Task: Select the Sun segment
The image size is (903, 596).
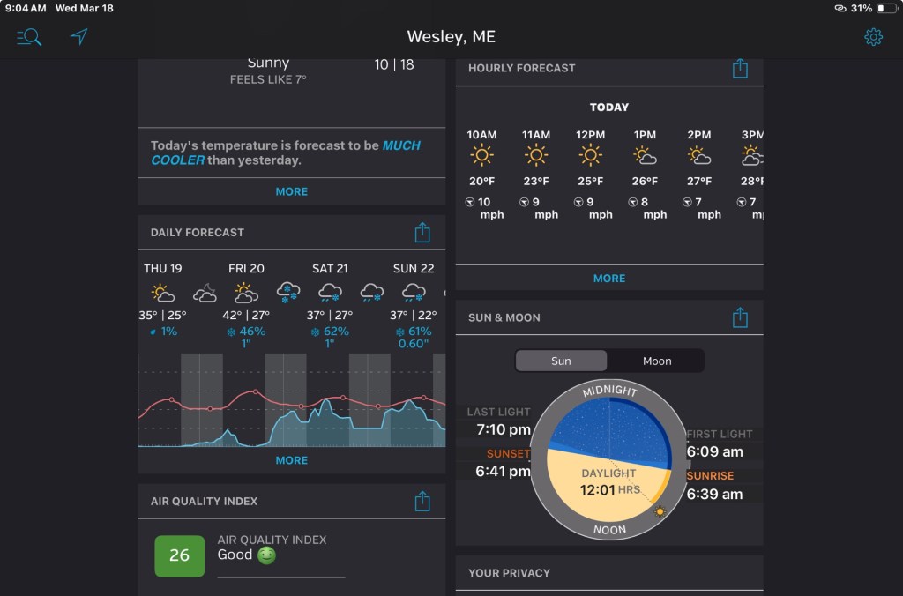Action: (x=561, y=361)
